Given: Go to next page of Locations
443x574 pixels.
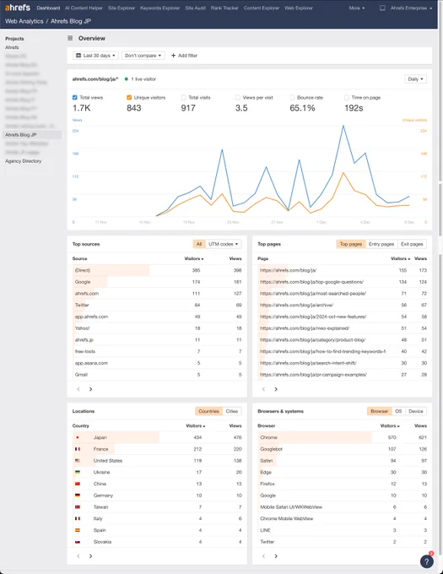Looking at the screenshot, I should pyautogui.click(x=91, y=556).
